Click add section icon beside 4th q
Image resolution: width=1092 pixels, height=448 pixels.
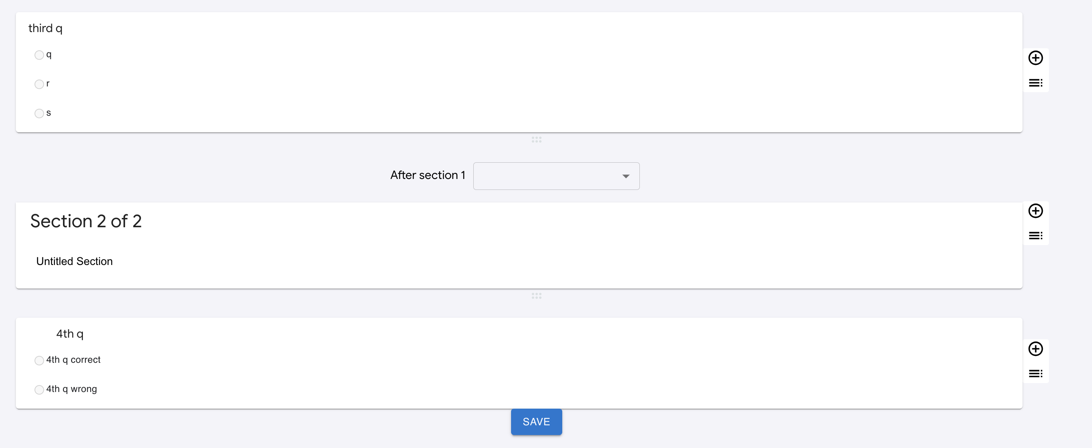tap(1035, 373)
